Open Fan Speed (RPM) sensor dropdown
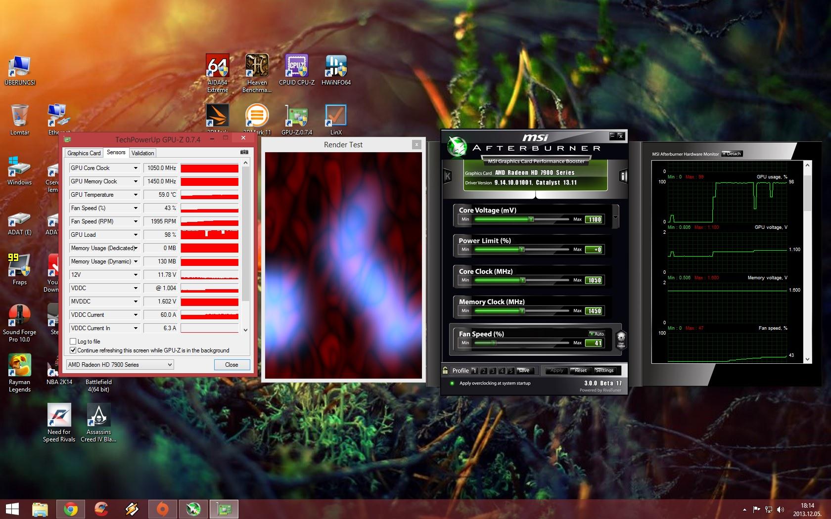 click(136, 221)
